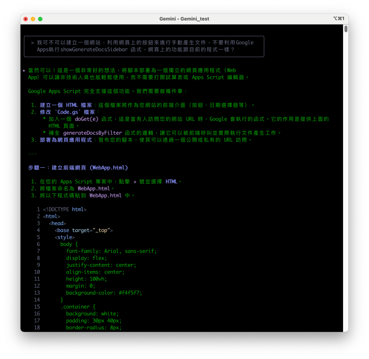Click the <!DOCTYPE html> code line
The height and width of the screenshot is (359, 369).
coord(65,209)
